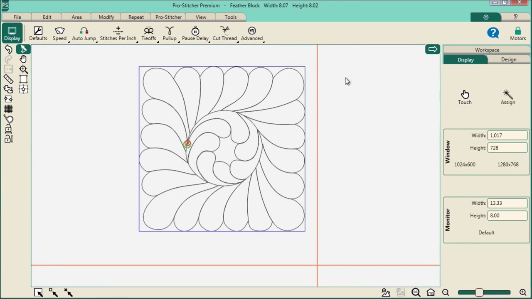This screenshot has width=532, height=299.
Task: Select the magnifier Zoom tool
Action: coord(23,69)
